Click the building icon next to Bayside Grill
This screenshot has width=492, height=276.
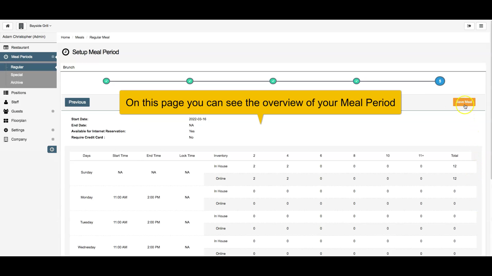(x=21, y=26)
